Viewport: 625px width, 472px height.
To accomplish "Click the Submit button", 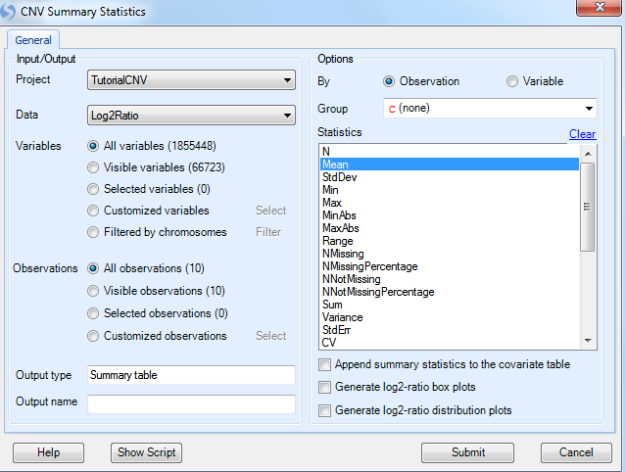I will point(467,452).
